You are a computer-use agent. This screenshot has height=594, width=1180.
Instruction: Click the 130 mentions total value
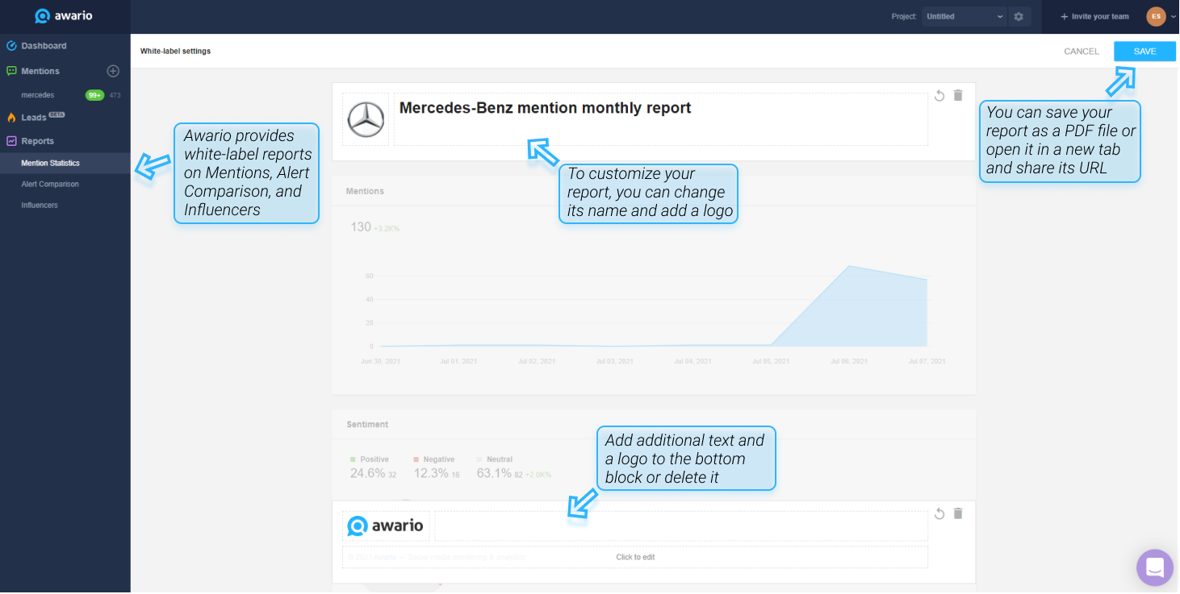click(360, 227)
